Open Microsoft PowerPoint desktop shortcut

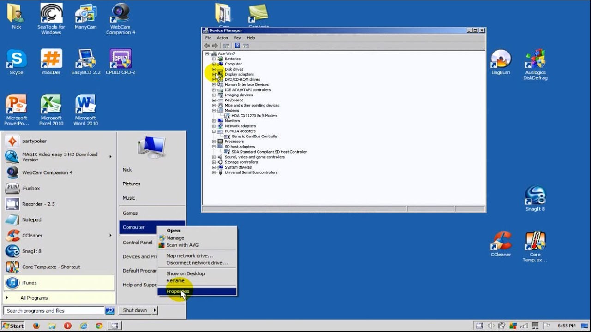tap(17, 110)
